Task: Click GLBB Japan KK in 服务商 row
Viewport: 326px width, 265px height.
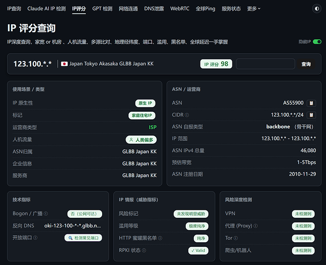Action: click(x=140, y=175)
